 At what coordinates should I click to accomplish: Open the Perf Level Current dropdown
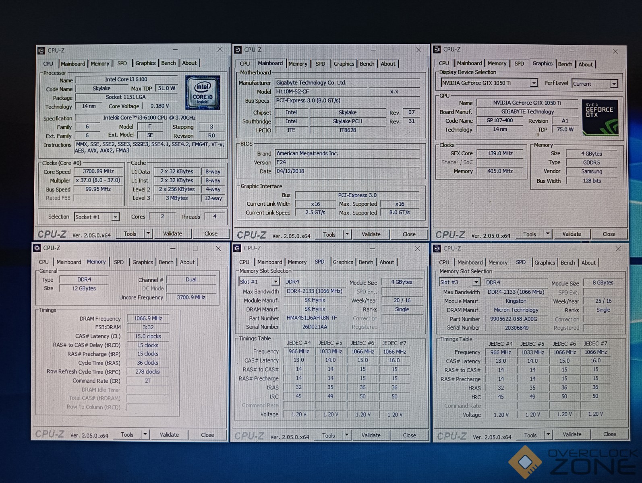coord(613,84)
